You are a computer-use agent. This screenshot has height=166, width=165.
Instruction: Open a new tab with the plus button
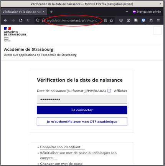[51, 12]
